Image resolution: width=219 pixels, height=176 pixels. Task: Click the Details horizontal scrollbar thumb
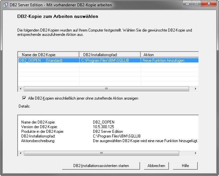(102, 153)
